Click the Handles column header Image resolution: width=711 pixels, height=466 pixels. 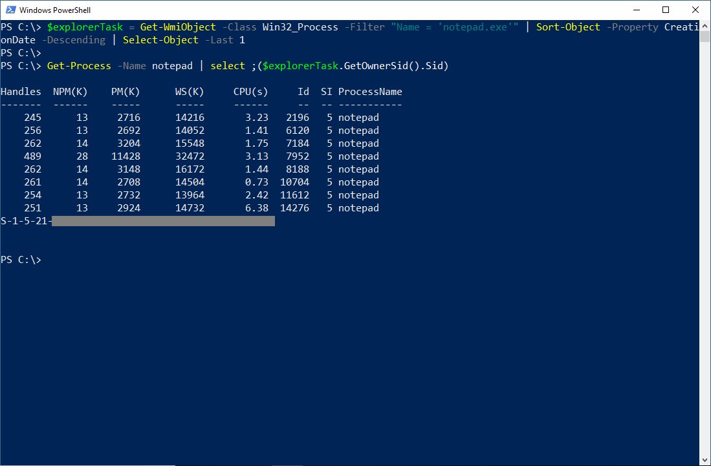pos(21,92)
